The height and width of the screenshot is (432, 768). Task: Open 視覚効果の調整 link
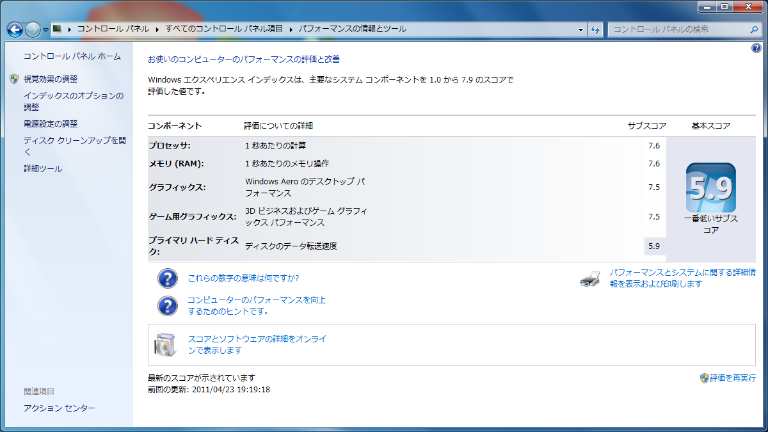pyautogui.click(x=51, y=79)
